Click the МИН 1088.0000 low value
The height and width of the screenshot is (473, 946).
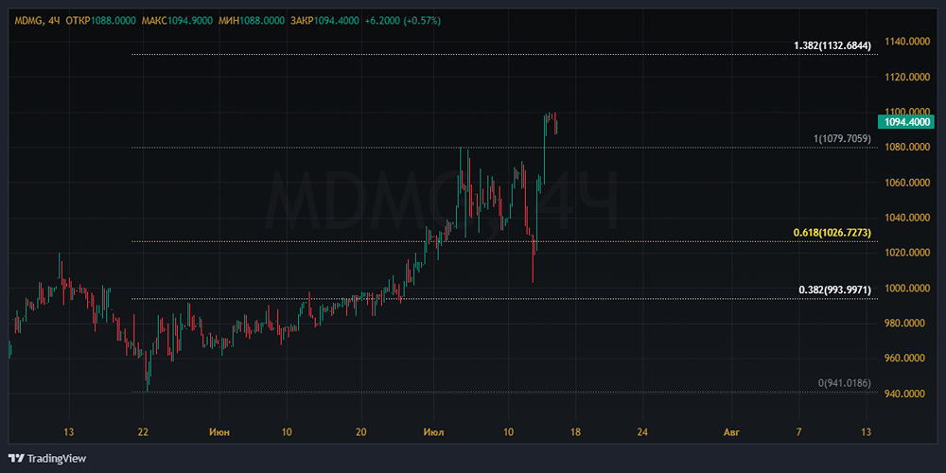click(251, 21)
